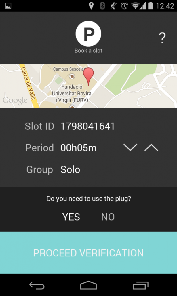Tap the Slot ID number 1798041641
Viewport: 177px width, 296px height.
pos(87,126)
